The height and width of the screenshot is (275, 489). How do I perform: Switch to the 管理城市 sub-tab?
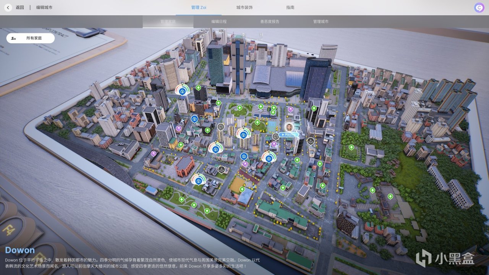(x=321, y=21)
